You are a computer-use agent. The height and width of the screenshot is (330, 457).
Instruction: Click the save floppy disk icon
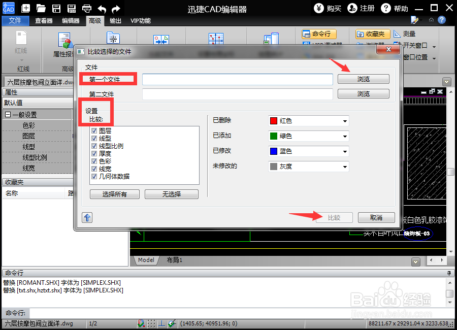[x=56, y=8]
